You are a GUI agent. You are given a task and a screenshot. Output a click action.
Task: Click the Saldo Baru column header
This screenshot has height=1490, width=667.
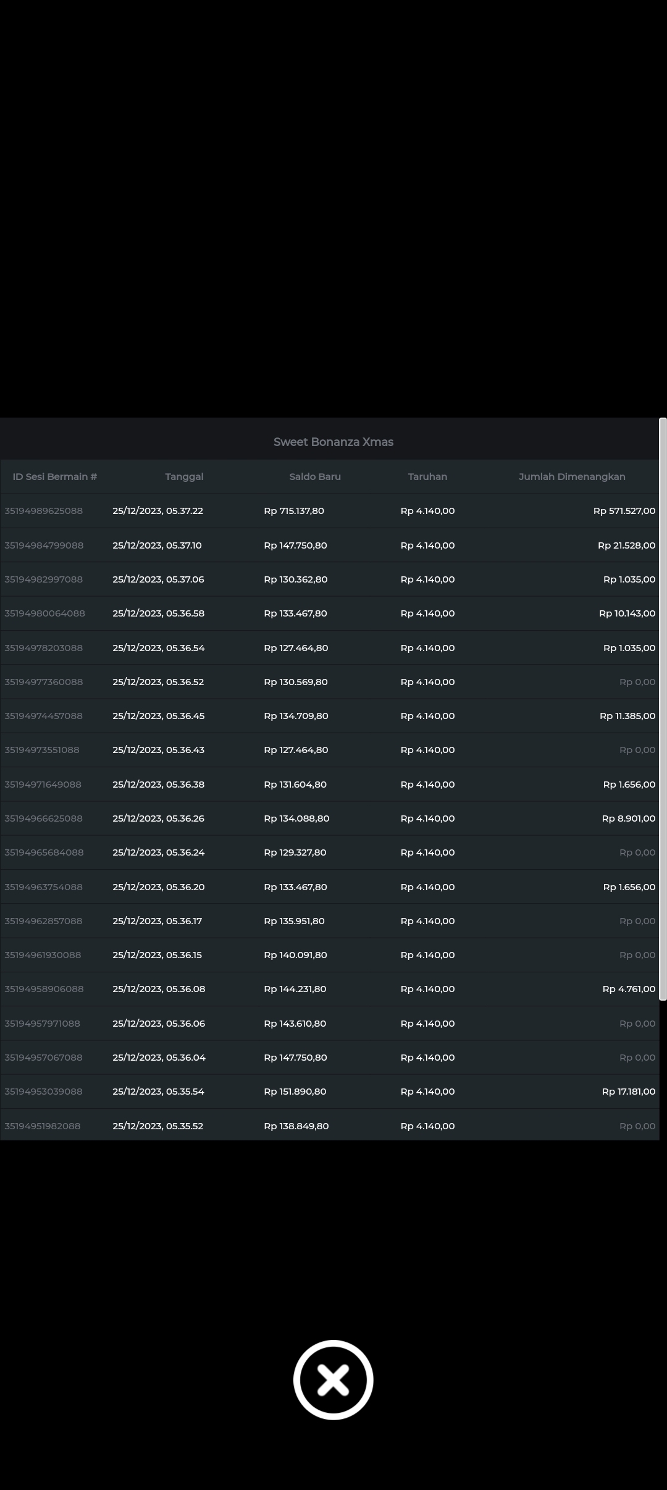315,476
